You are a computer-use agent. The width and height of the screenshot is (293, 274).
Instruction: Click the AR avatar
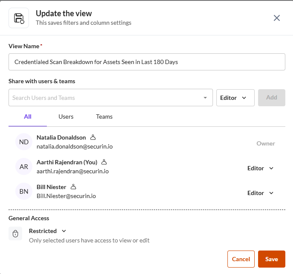(x=24, y=166)
